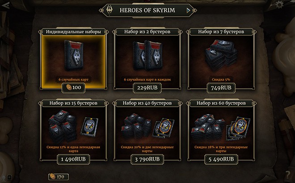Screen dimensions: 295x183
Task: Select the stack of seven boosters image
Action: tap(221, 54)
